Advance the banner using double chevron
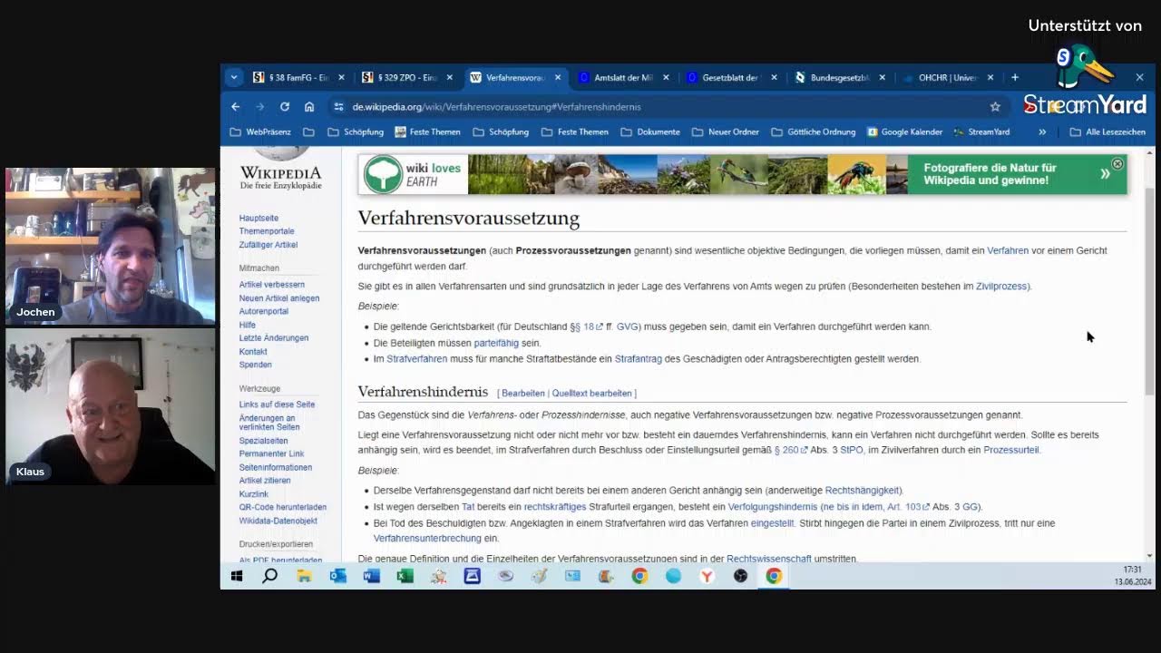The width and height of the screenshot is (1161, 653). [1105, 174]
